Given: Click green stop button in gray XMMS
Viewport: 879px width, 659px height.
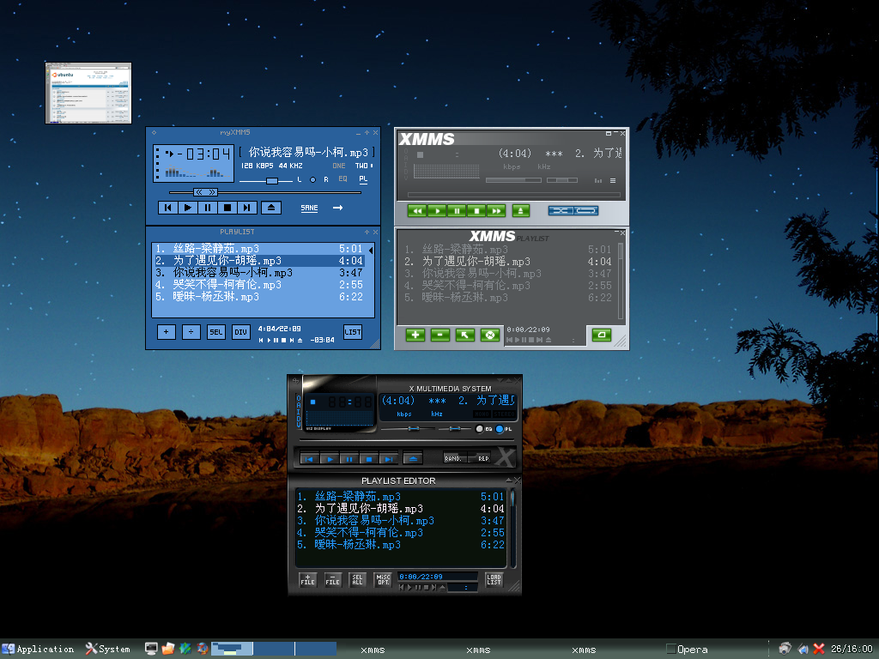Looking at the screenshot, I should [476, 211].
